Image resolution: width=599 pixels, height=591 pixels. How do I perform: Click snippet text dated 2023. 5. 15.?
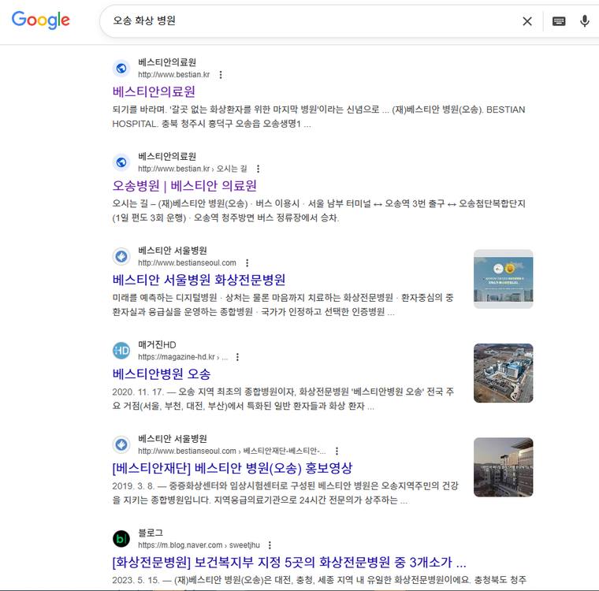319,580
